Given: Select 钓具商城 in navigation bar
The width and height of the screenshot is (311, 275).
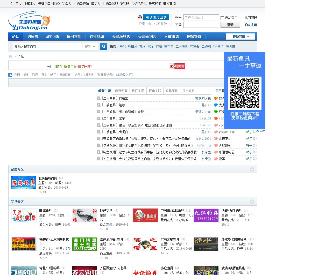Looking at the screenshot, I should pyautogui.click(x=97, y=36).
